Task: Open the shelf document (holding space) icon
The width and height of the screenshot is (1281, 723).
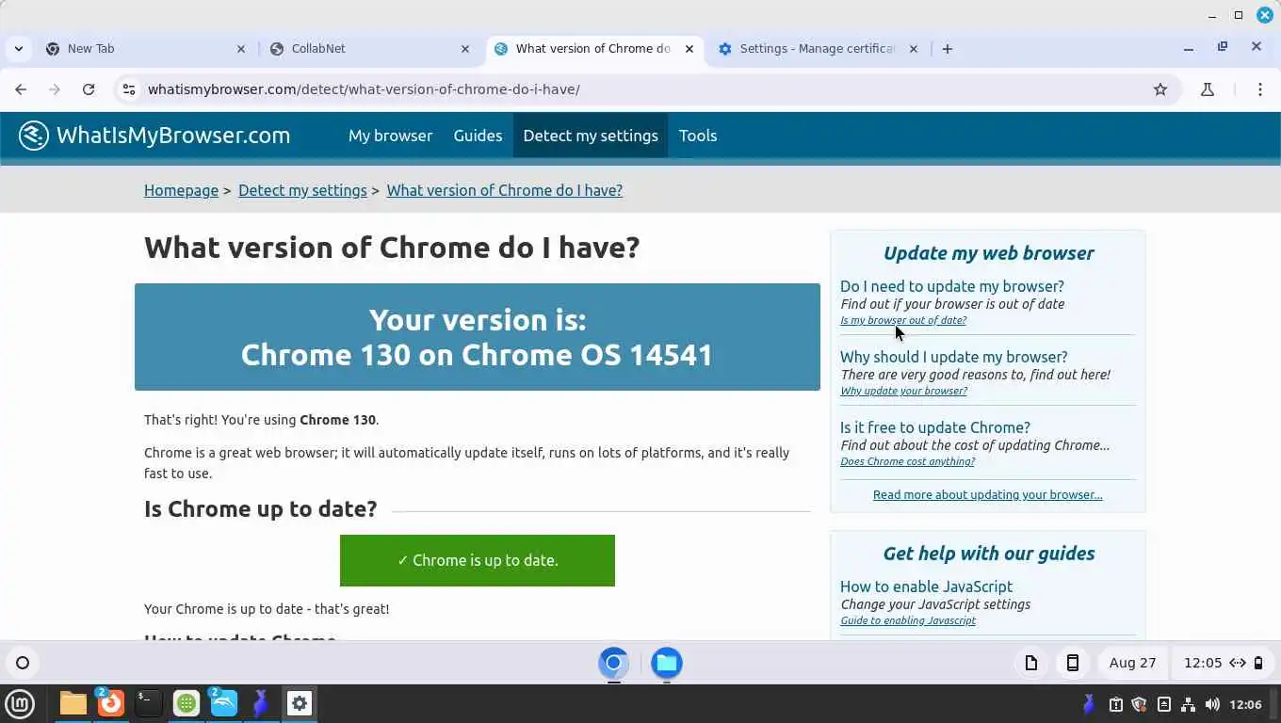Action: [1031, 663]
